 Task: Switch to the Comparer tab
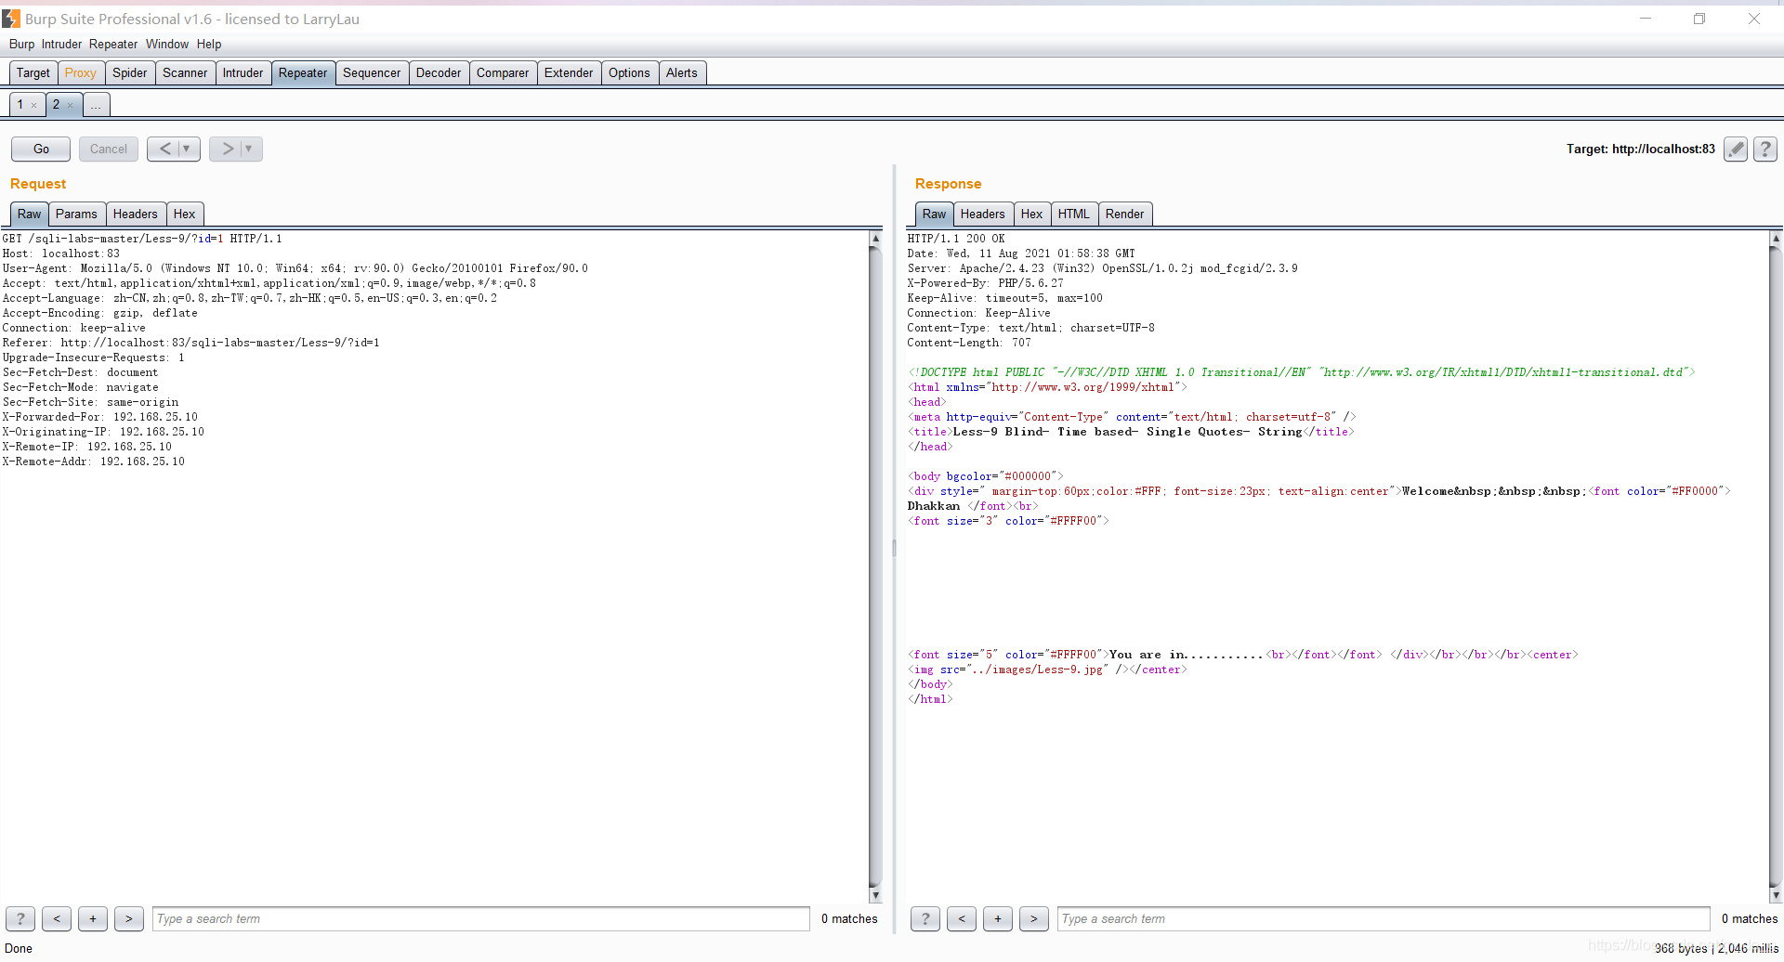pyautogui.click(x=503, y=73)
